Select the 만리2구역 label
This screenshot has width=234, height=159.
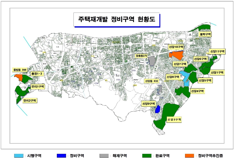point(30,100)
